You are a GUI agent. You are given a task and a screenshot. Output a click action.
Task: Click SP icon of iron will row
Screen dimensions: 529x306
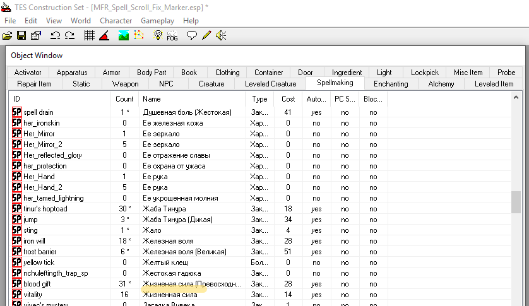coord(16,241)
